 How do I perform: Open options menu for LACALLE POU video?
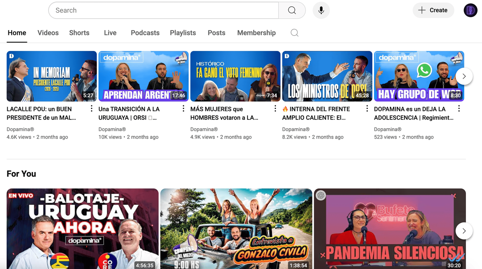(x=92, y=109)
